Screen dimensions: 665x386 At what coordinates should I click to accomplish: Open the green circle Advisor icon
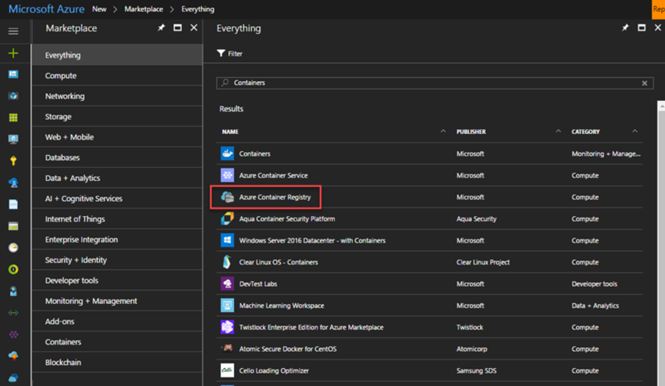point(13,270)
